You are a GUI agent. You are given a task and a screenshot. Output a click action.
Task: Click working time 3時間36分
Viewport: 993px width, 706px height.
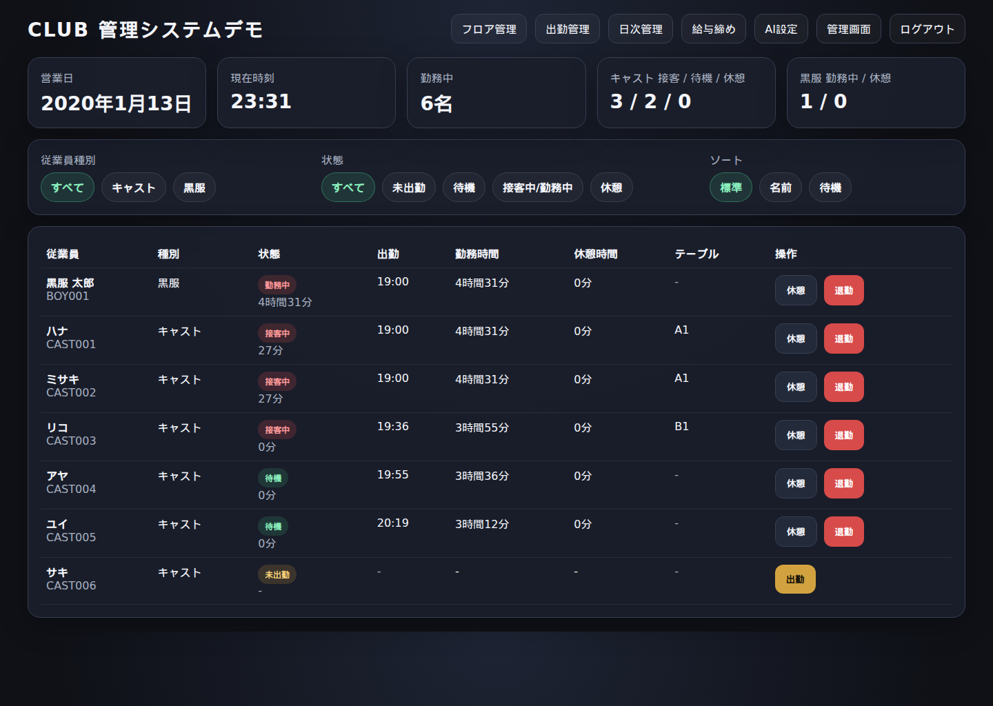point(482,476)
